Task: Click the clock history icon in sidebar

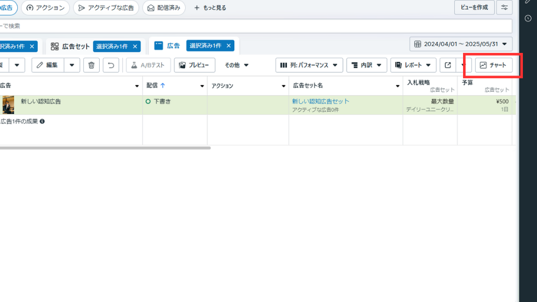Action: 528,18
